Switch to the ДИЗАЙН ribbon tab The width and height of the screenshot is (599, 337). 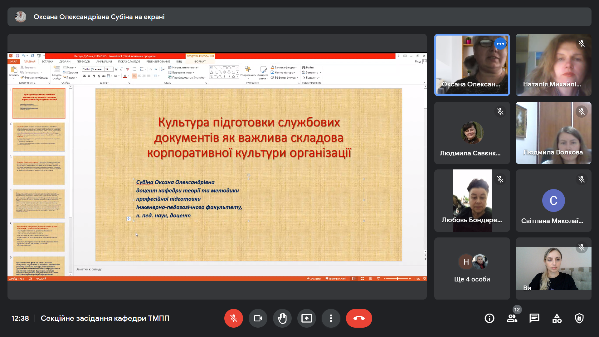tap(65, 61)
